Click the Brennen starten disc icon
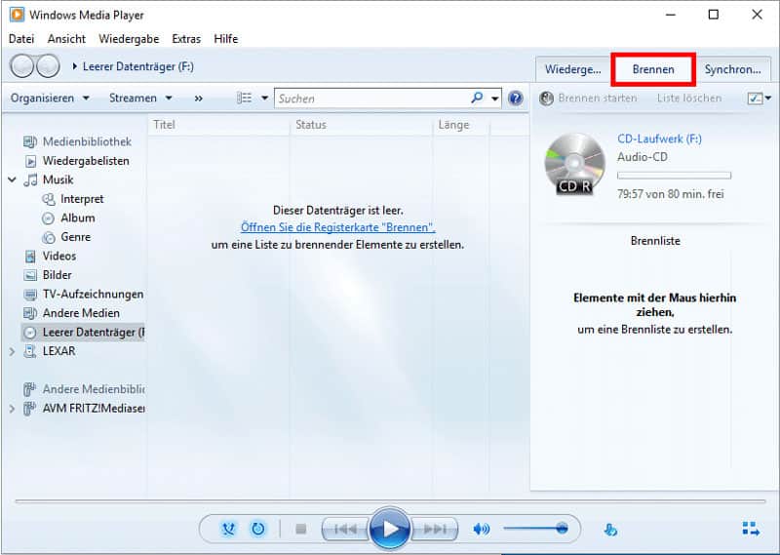The width and height of the screenshot is (780, 555). coord(546,99)
